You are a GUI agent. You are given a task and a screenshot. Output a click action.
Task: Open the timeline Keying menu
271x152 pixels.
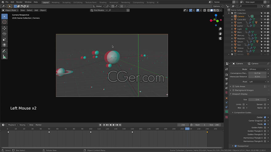pyautogui.click(x=23, y=125)
